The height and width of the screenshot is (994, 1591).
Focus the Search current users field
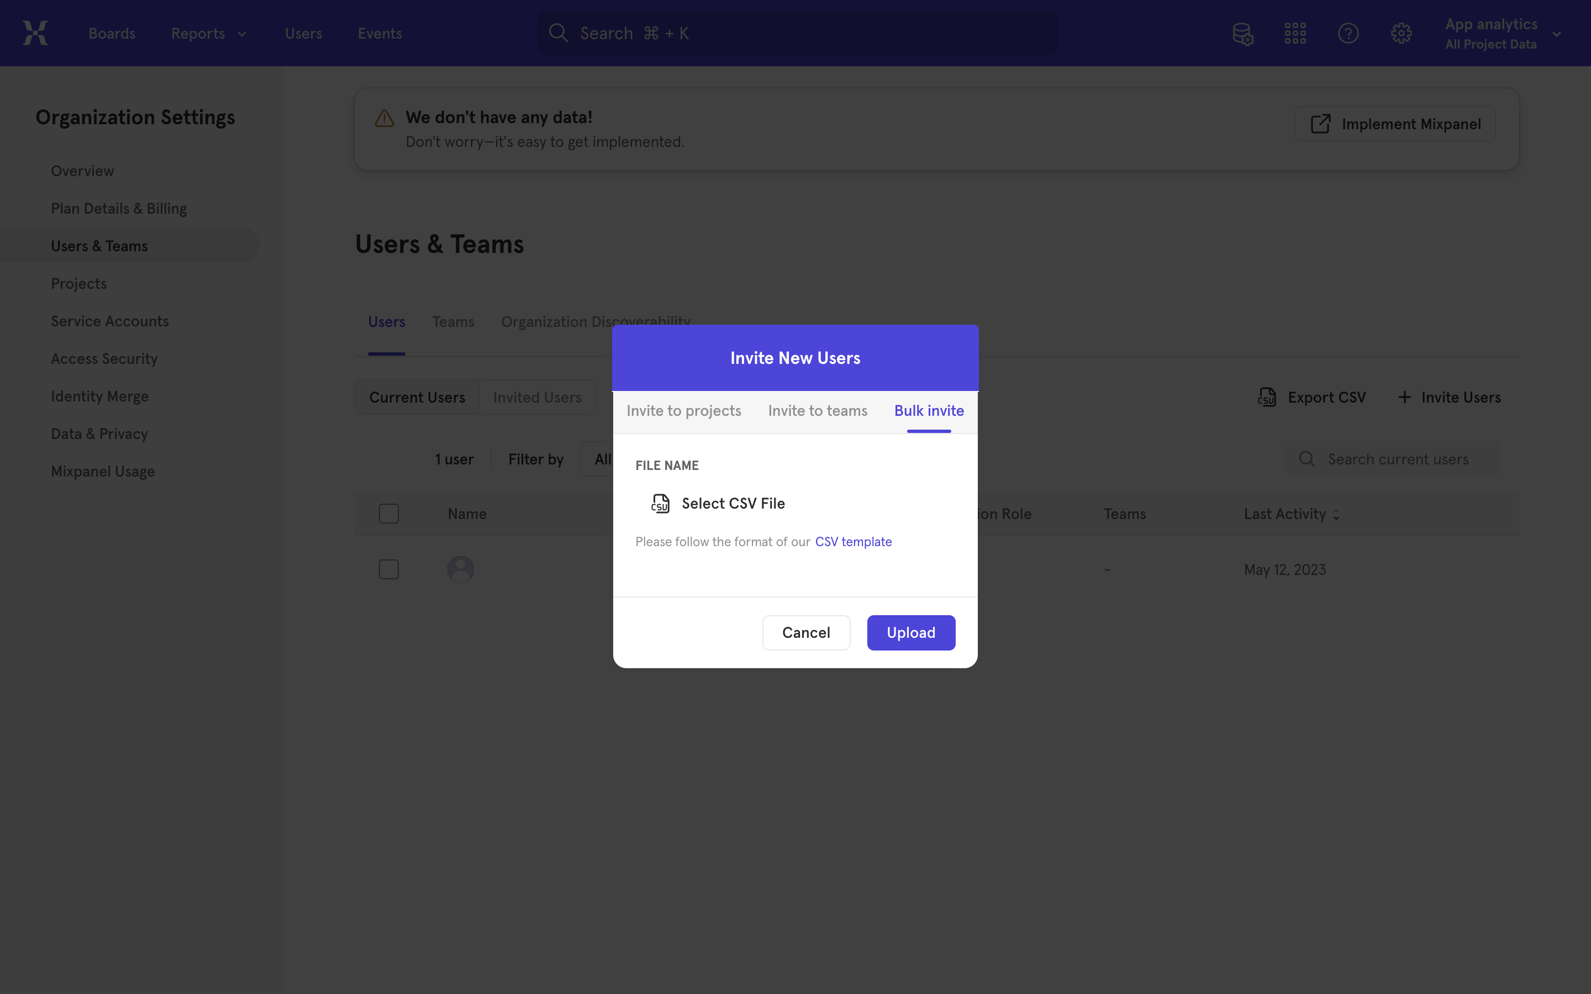coord(1393,459)
